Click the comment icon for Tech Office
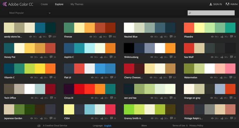239x128 pixels. [x=52, y=98]
